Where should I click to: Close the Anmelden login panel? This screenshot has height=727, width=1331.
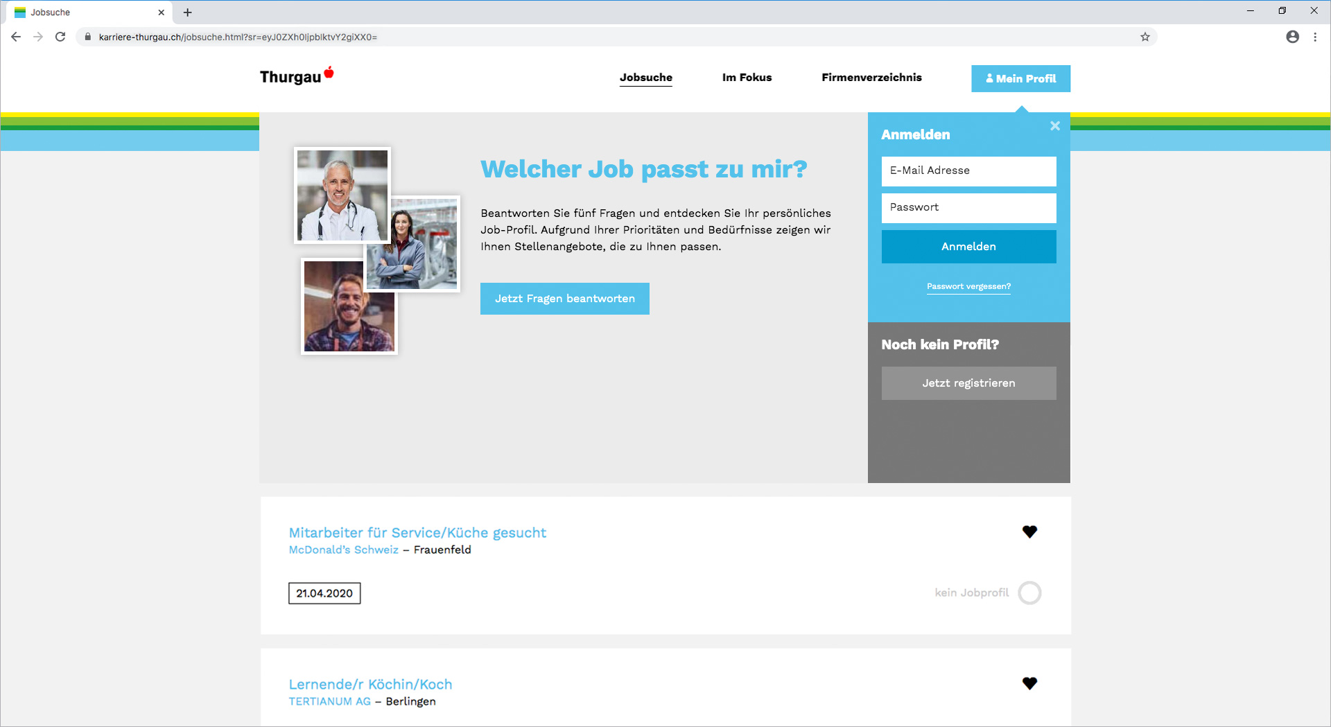click(1054, 126)
